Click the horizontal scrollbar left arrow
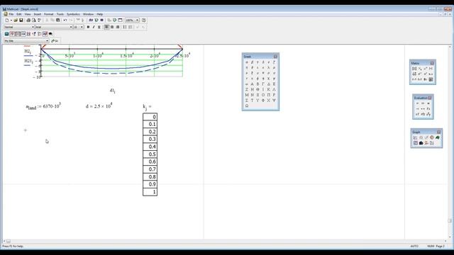The image size is (454, 255). (x=4, y=241)
